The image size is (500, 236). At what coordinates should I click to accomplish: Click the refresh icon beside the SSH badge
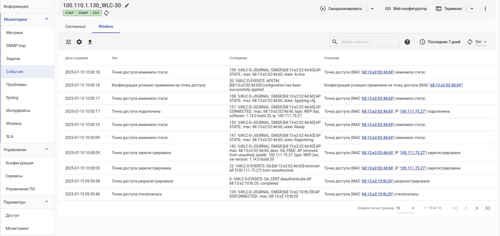106,13
